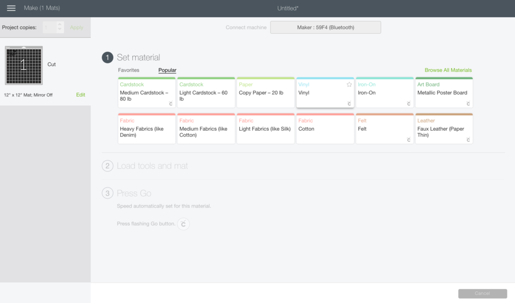Click the Go button icon in step 3
This screenshot has width=515, height=303.
click(x=183, y=224)
